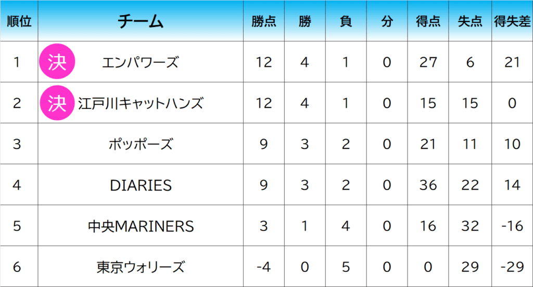Select team name エンパワーズ
The height and width of the screenshot is (287, 533).
(141, 62)
